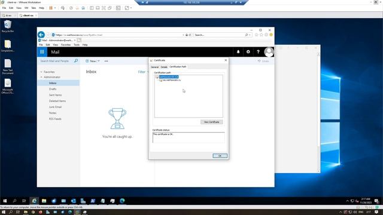Viewport: 383px width, 215px height.
Task: Select the leaf server certificate in path tree
Action: [172, 80]
